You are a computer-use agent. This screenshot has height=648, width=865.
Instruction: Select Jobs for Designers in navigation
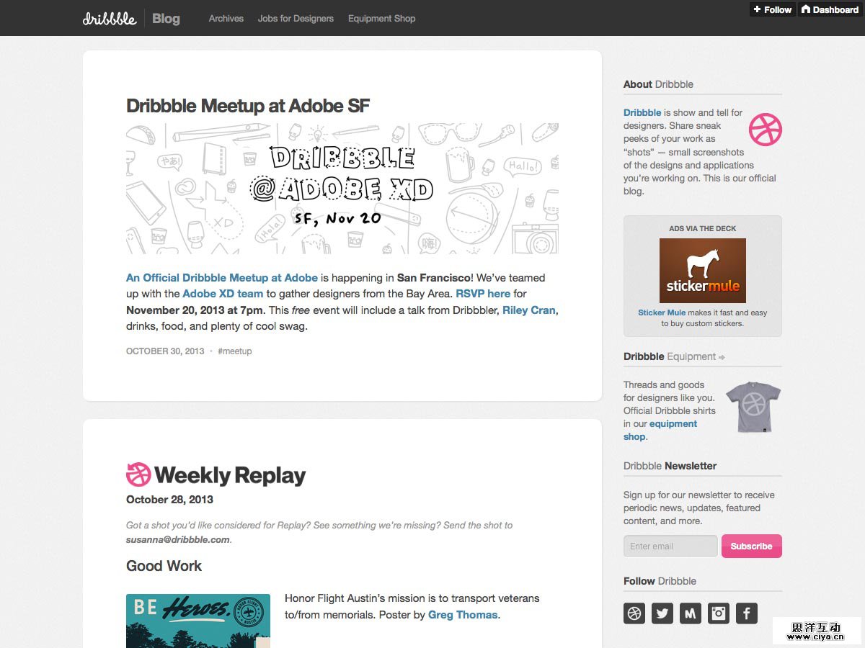click(x=296, y=19)
